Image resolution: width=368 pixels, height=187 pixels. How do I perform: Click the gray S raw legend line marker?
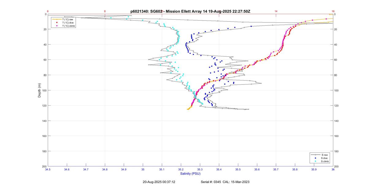[x=315, y=155]
